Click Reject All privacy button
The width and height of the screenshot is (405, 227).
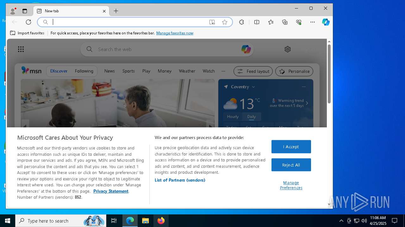pyautogui.click(x=291, y=165)
